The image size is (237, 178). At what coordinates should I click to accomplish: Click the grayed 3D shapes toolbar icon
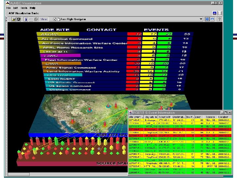(x=36, y=19)
